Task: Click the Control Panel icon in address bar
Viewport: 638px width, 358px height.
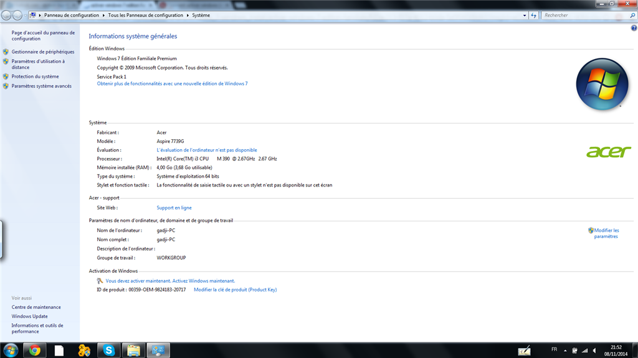Action: point(33,16)
